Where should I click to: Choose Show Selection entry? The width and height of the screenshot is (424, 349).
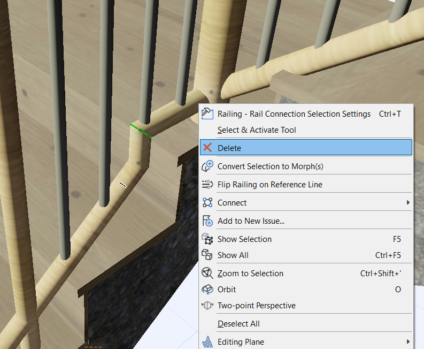pos(306,239)
